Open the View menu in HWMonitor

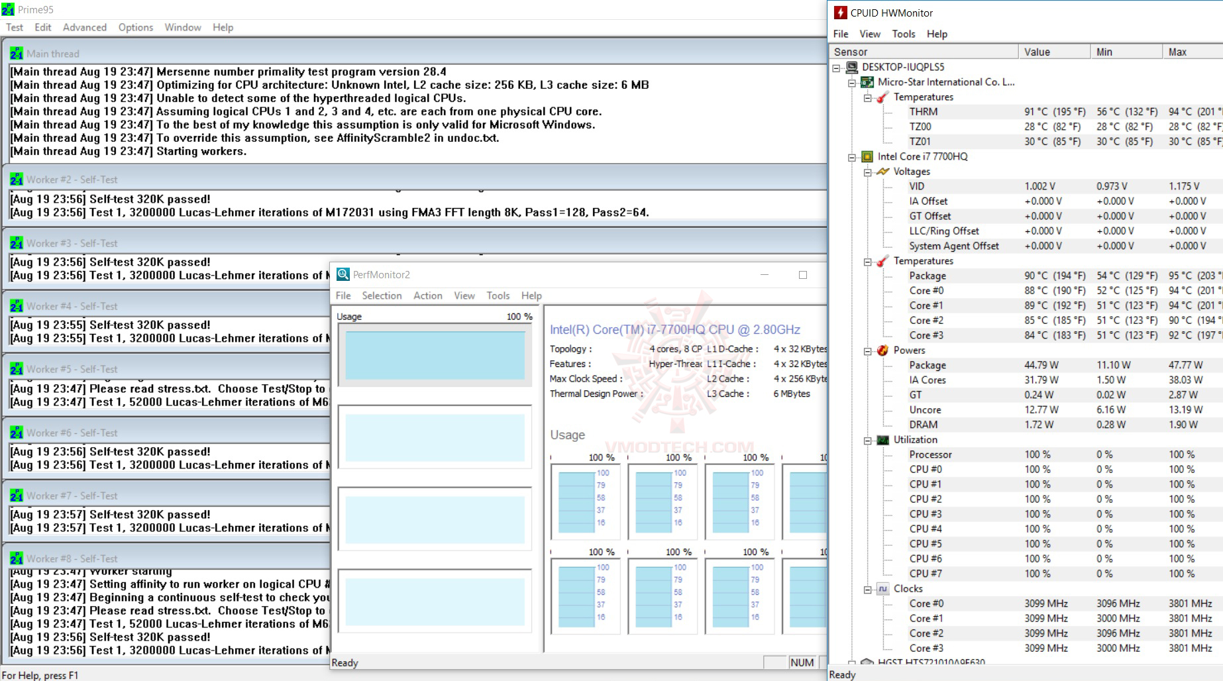point(870,34)
